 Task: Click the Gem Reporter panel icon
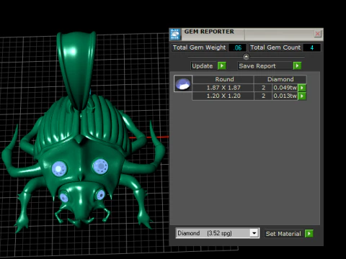[175, 35]
